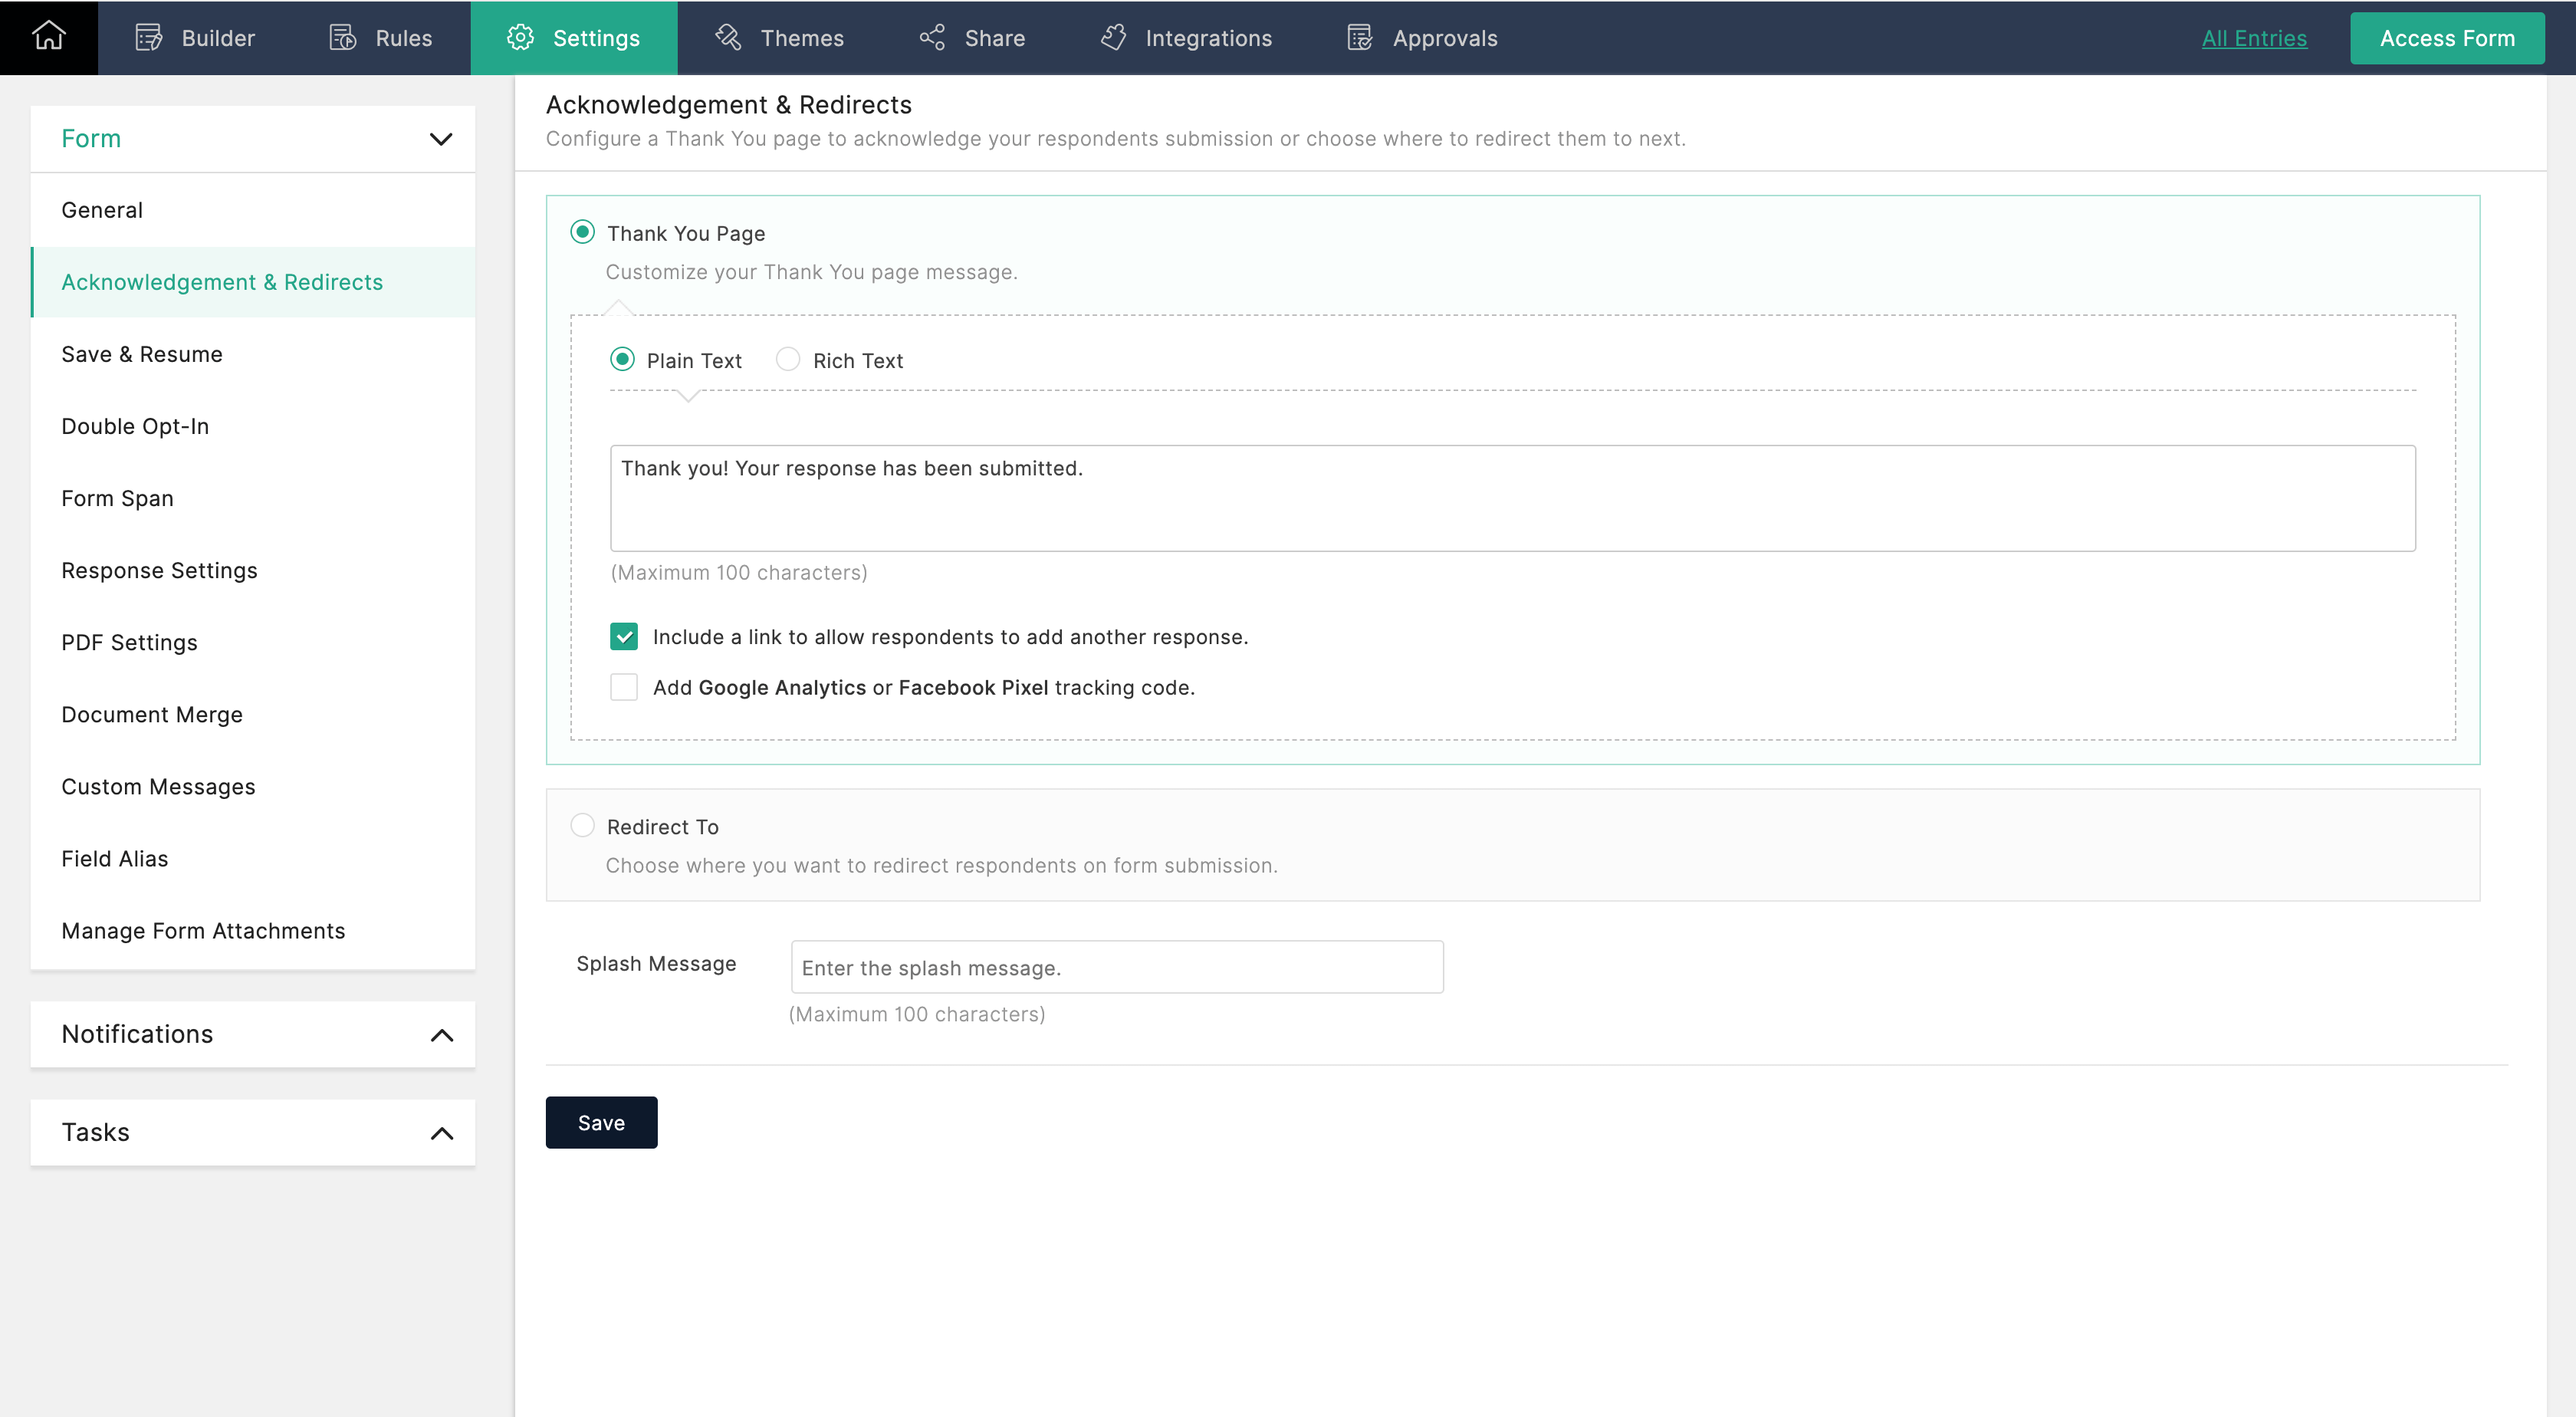Click the Splash Message input field
Image resolution: width=2576 pixels, height=1417 pixels.
[x=1116, y=967]
